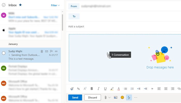Toggle select all messages circle
The image size is (181, 103).
(4, 5)
